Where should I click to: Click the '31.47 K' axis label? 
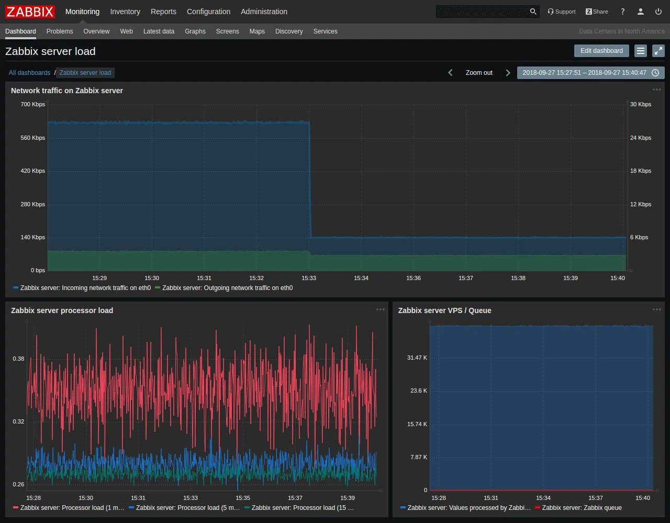click(x=417, y=358)
